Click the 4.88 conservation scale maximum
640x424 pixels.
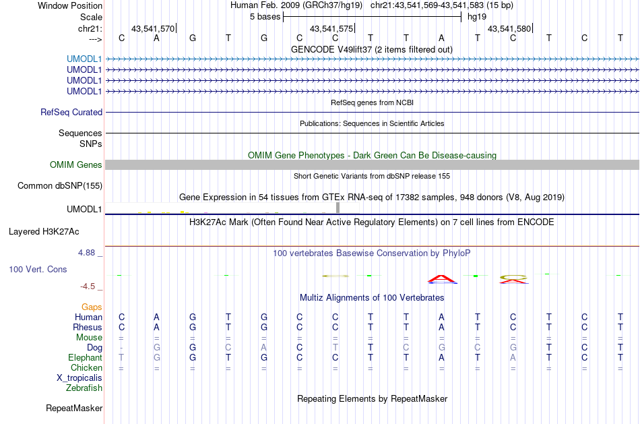(86, 253)
